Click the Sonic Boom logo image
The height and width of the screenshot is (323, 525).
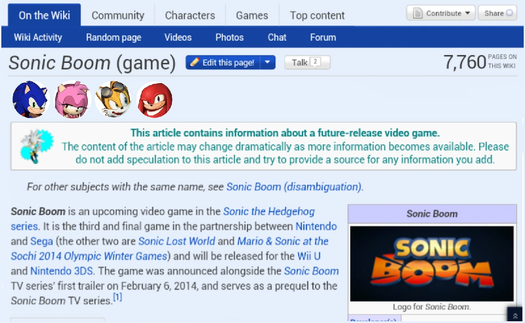(432, 264)
